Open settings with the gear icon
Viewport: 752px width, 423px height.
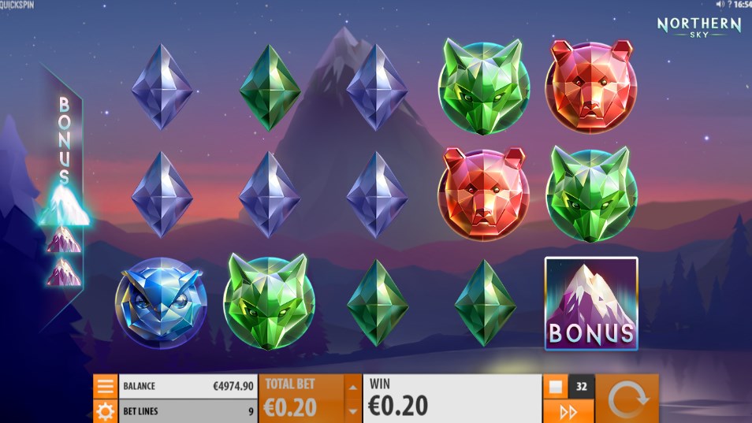coord(105,411)
